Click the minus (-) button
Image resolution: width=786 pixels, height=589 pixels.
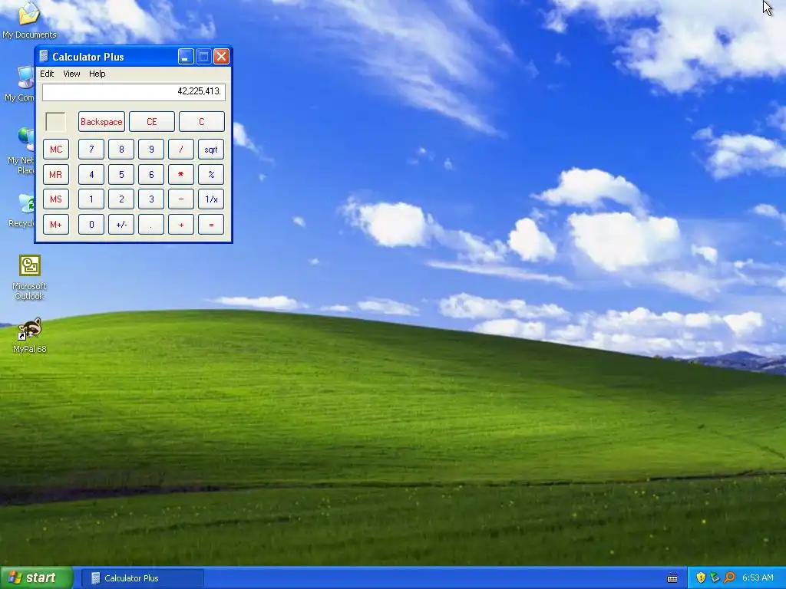pos(181,199)
